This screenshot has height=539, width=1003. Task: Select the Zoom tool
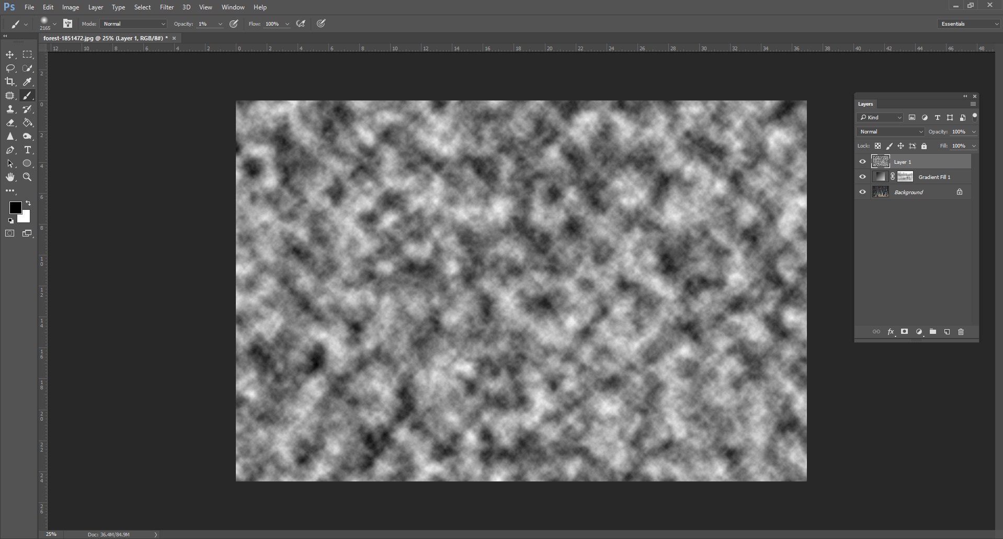[x=27, y=177]
